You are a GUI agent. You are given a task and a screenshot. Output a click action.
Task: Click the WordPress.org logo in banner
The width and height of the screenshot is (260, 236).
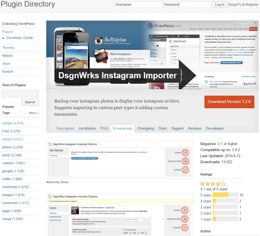[165, 26]
